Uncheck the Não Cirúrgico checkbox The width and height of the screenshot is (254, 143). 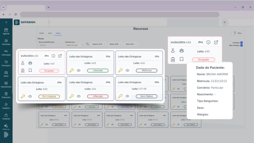point(242,45)
